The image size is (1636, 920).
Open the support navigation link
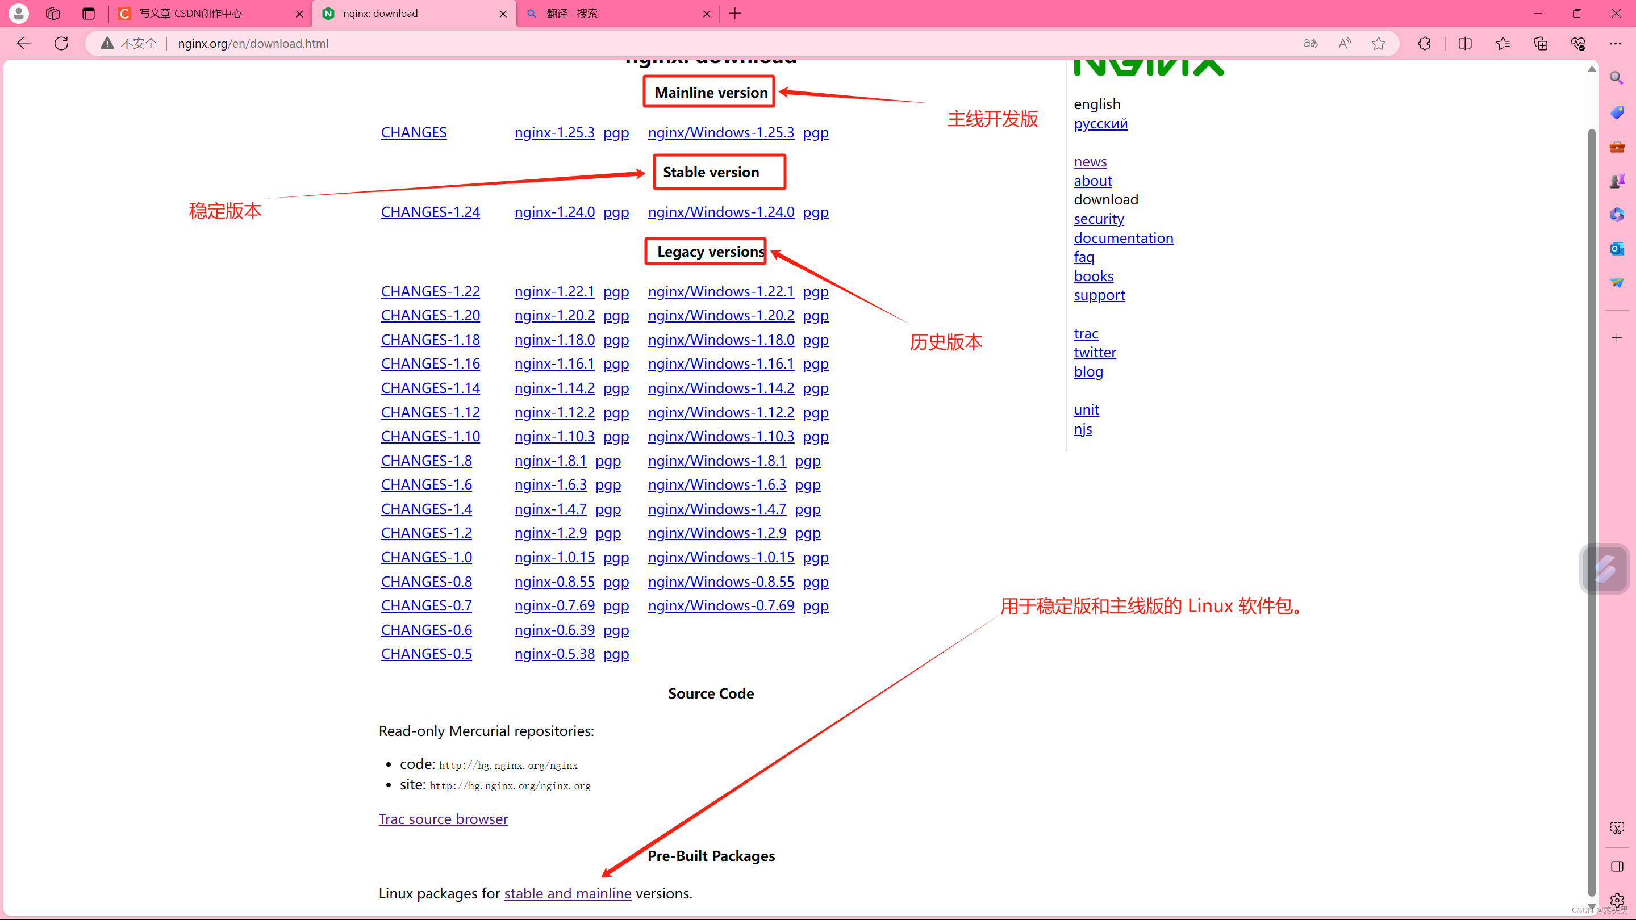(x=1099, y=295)
